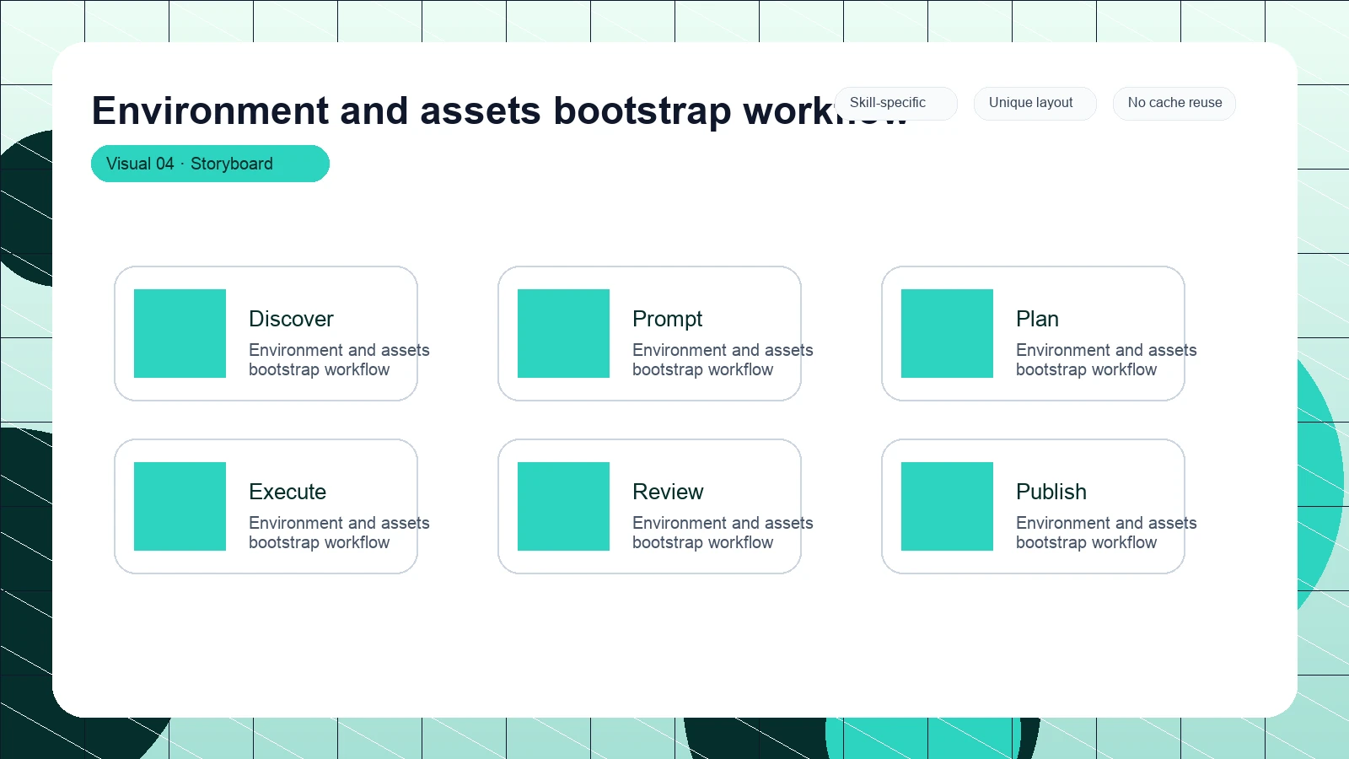The width and height of the screenshot is (1349, 759).
Task: Click the Discover card title
Action: coord(291,319)
